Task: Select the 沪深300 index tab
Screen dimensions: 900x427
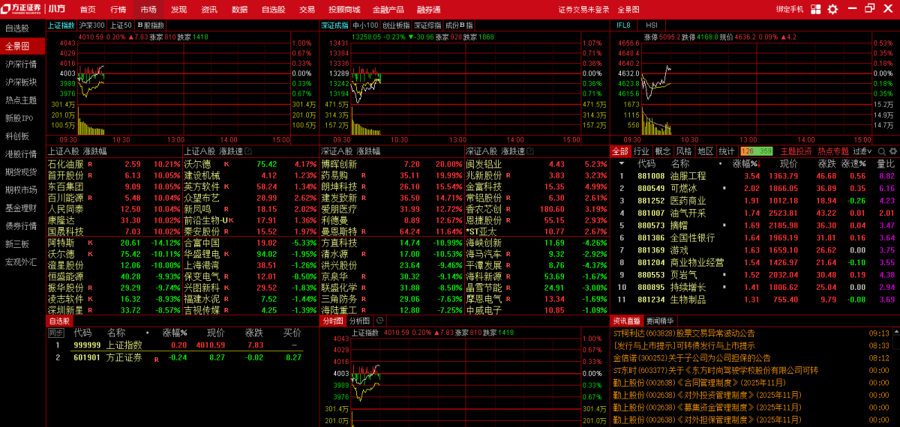Action: click(x=91, y=25)
